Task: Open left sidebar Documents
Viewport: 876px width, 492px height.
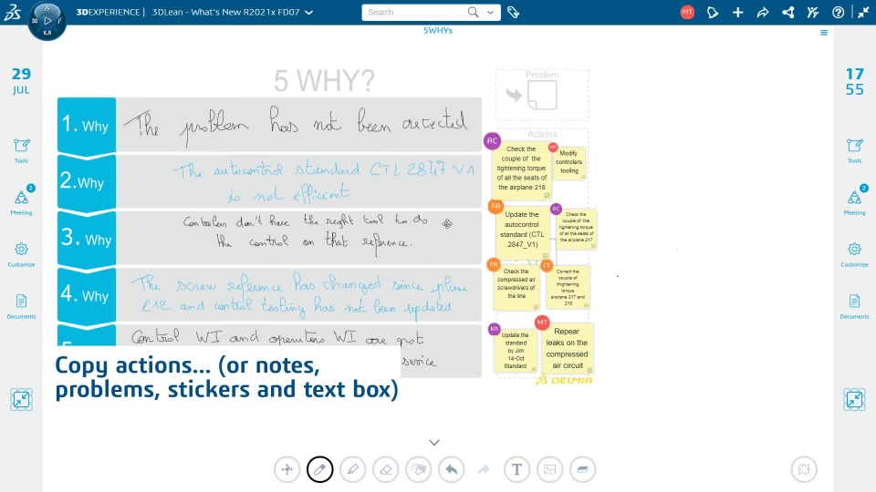Action: (x=21, y=306)
